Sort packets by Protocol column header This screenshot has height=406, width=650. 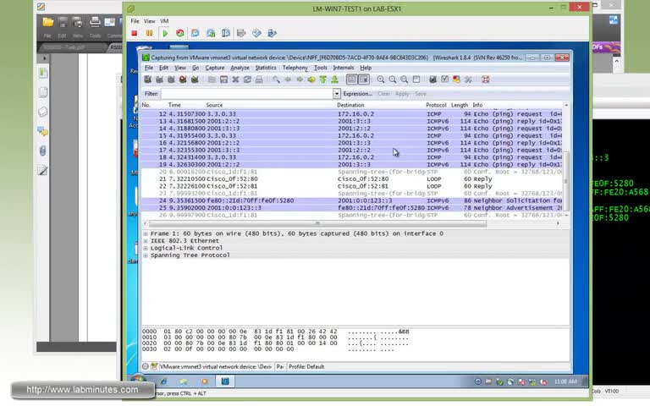(436, 105)
